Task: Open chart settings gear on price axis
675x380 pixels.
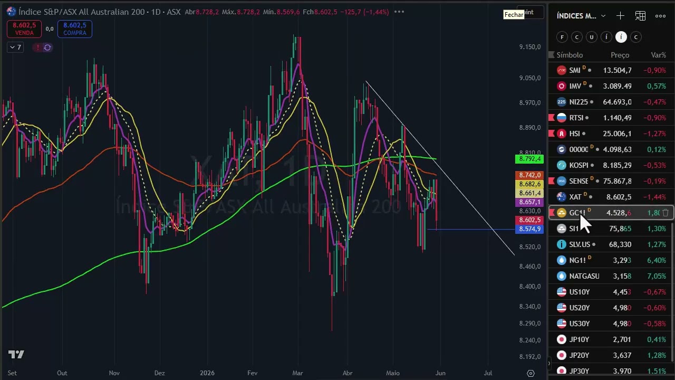Action: point(531,373)
